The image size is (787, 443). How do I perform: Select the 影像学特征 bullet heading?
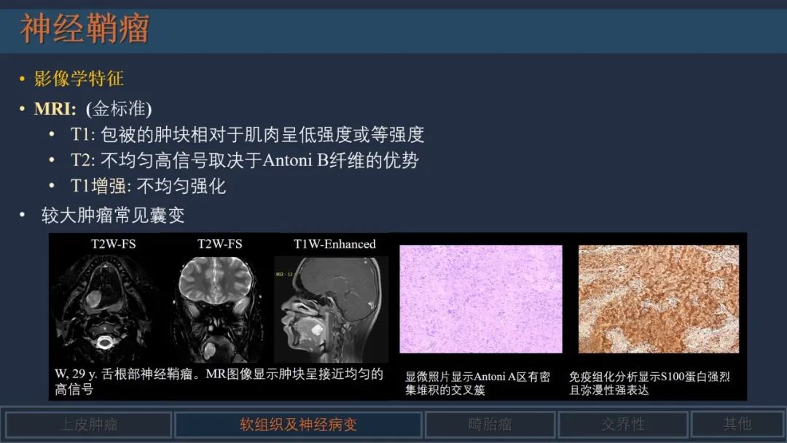click(x=79, y=78)
